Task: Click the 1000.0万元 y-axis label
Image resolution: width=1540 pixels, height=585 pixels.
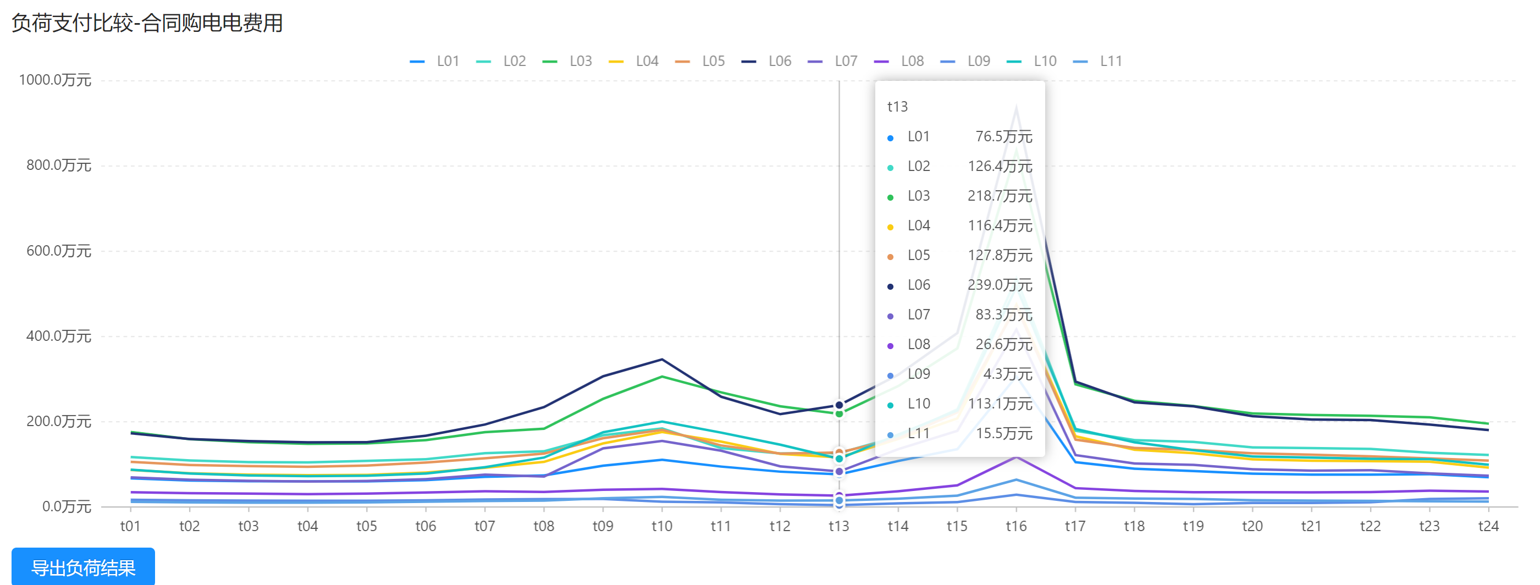Action: tap(55, 80)
